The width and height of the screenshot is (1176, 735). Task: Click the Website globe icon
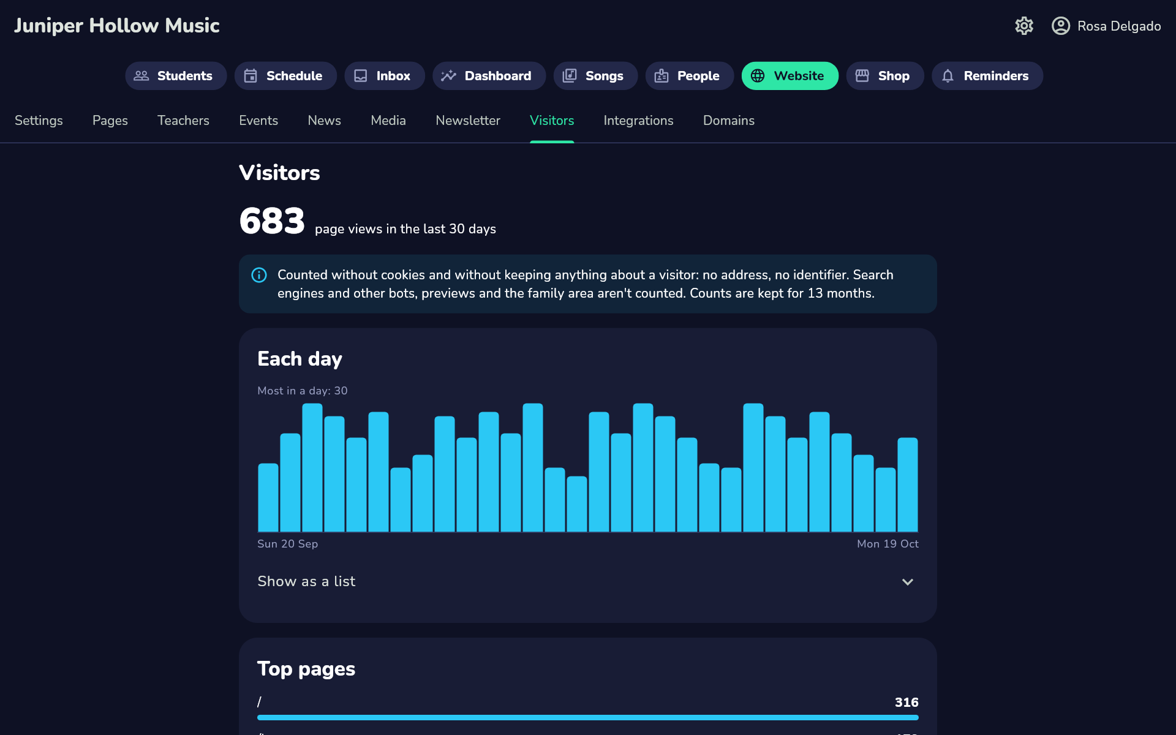click(x=758, y=76)
